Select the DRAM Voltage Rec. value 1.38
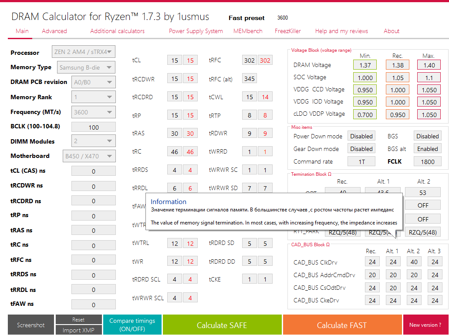Image resolution: width=449 pixels, height=335 pixels. click(x=398, y=65)
